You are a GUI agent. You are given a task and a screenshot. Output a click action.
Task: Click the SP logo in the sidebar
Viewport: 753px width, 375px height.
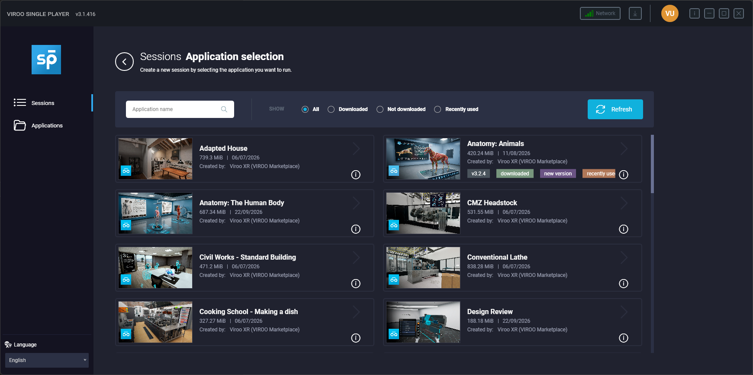point(46,60)
